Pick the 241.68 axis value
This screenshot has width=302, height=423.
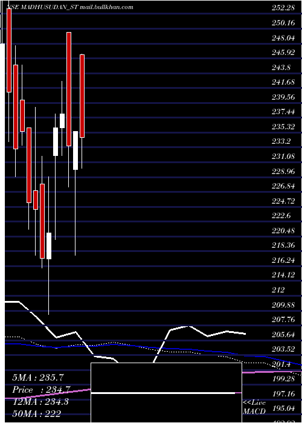[x=283, y=82]
